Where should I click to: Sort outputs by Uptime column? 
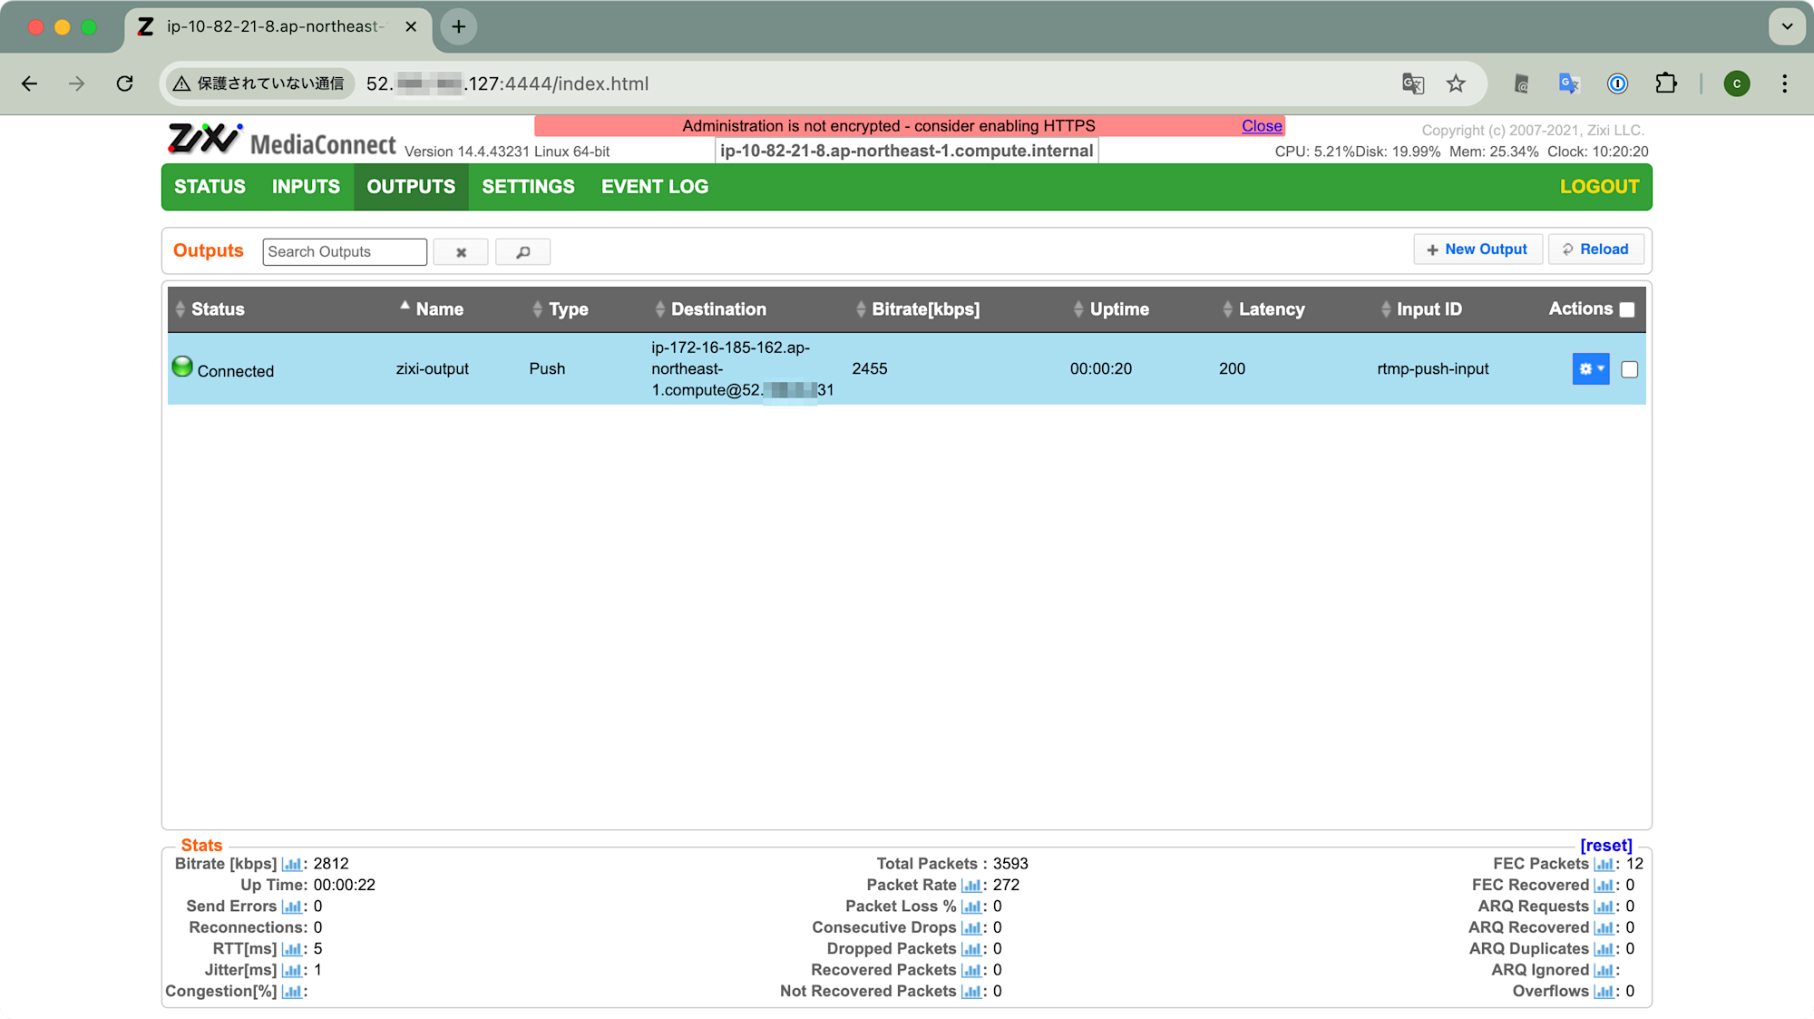[x=1118, y=309]
